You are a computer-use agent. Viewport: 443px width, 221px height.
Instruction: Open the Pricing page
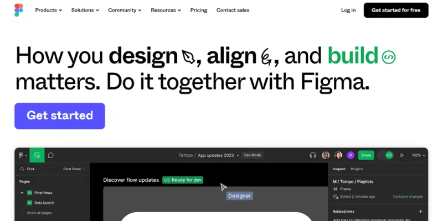click(x=199, y=10)
